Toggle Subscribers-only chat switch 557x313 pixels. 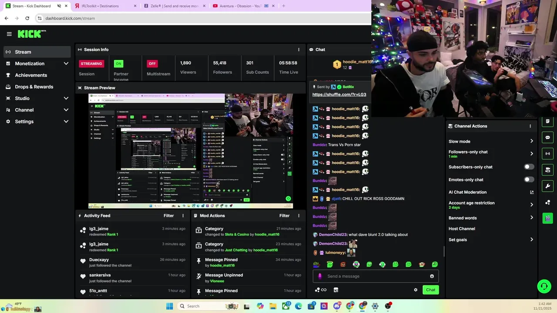pos(529,167)
